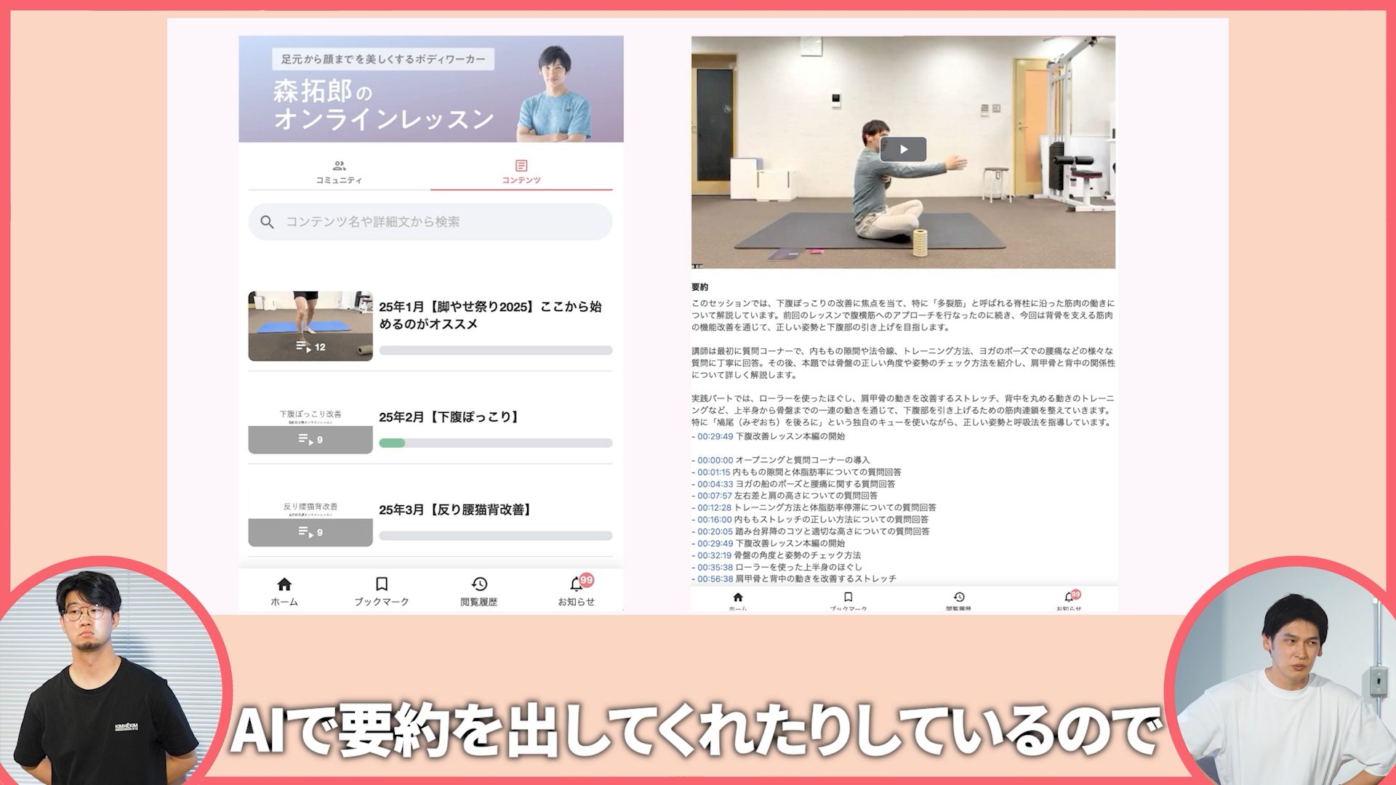The height and width of the screenshot is (785, 1396).
Task: Jump to timestamp 00:01:15
Action: click(713, 472)
